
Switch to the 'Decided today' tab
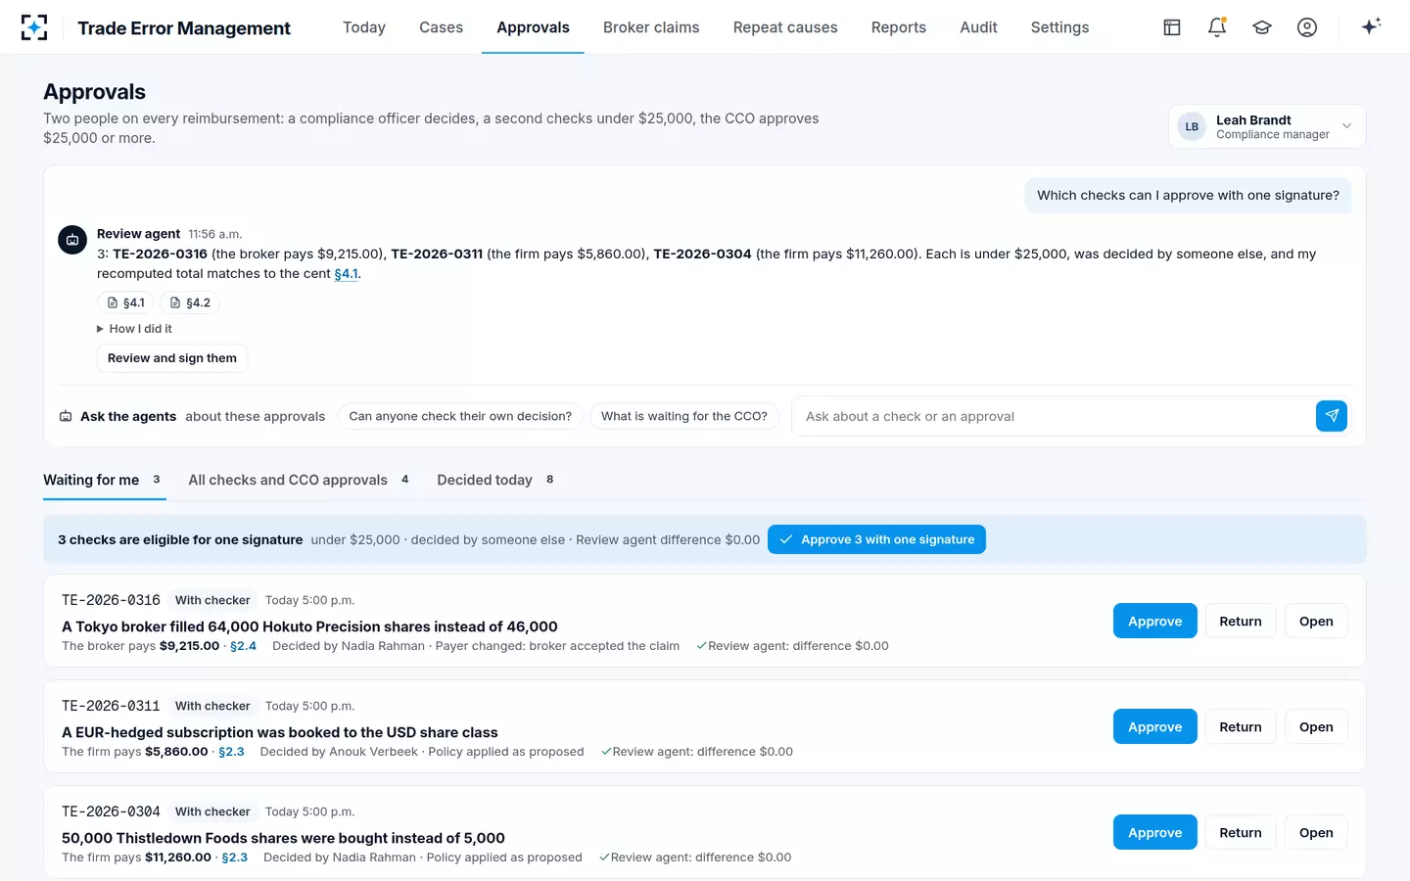495,480
